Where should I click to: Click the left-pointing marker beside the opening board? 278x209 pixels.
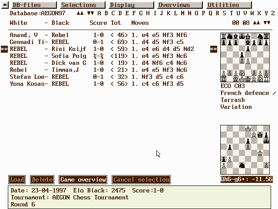214,49
